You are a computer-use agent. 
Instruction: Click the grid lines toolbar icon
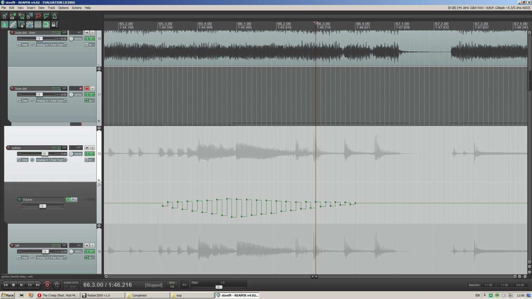(38, 24)
